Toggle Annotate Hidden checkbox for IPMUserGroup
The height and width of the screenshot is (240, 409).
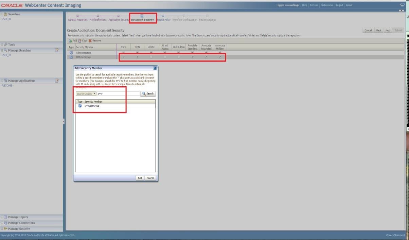[220, 57]
